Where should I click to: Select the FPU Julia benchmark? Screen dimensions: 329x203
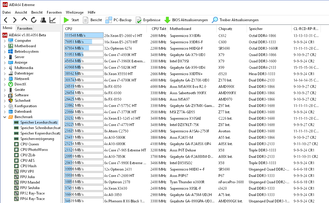pyautogui.click(x=24, y=177)
